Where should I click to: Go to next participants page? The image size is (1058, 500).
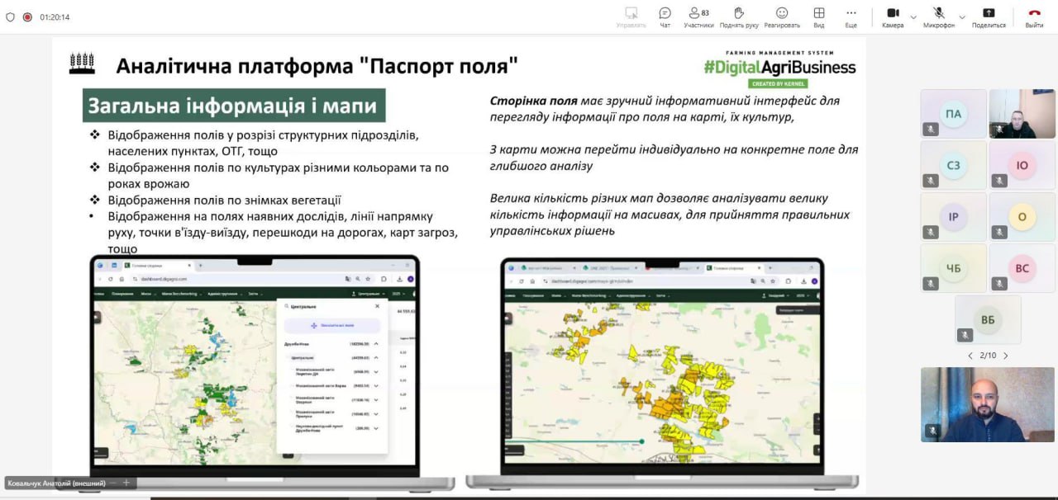coord(1006,356)
